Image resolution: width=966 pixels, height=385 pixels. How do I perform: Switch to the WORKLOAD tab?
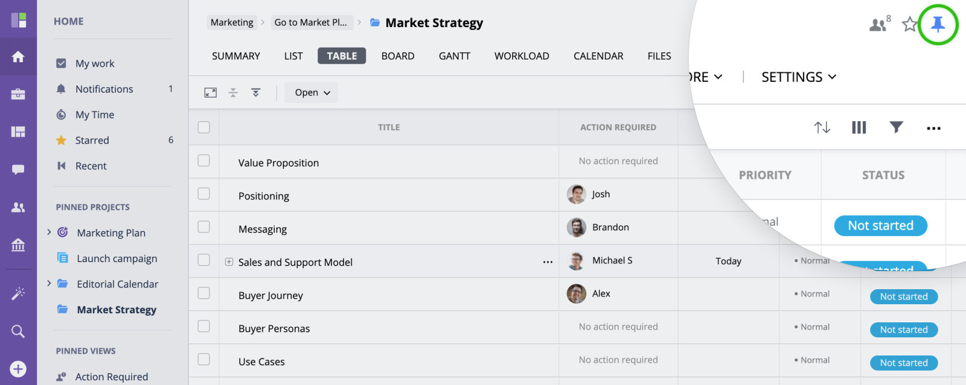[x=522, y=56]
